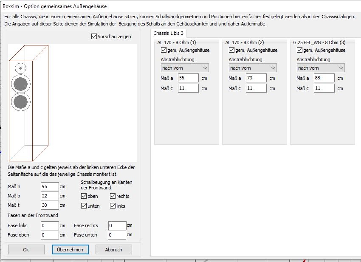The image size is (361, 262).
Task: Select the G 25 FFL_WG - 8 Ohm (3) group title
Action: click(x=319, y=42)
